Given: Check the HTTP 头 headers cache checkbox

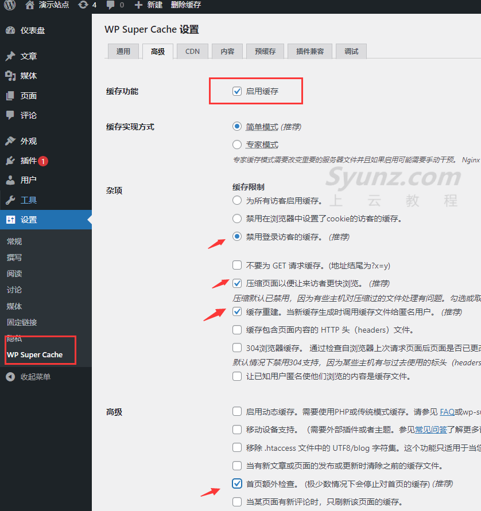Looking at the screenshot, I should tap(237, 330).
